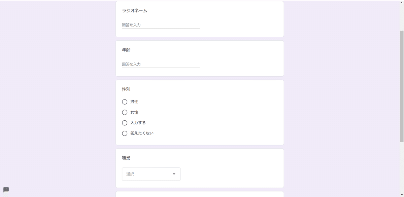The image size is (404, 197).
Task: Report abuse via the exclamation icon
Action: point(6,189)
